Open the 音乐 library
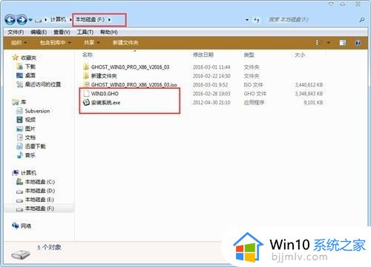The height and width of the screenshot is (267, 371). click(30, 155)
